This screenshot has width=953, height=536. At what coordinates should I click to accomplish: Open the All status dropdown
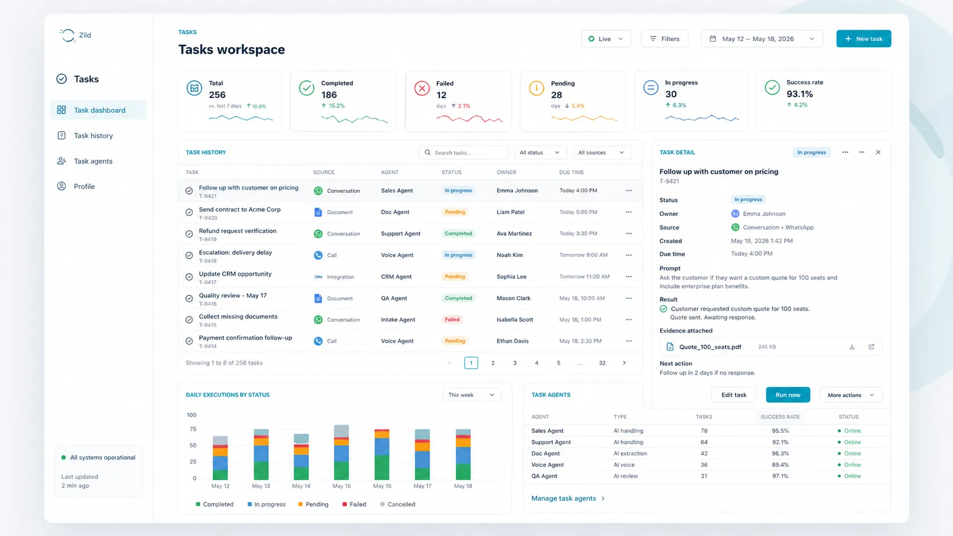click(x=539, y=152)
